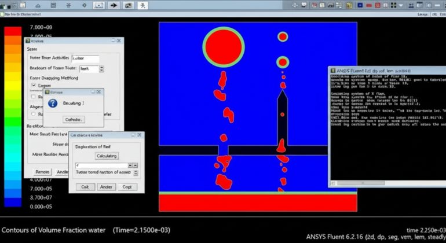Click the stepper next to 'Tubae bored raction' label
The width and height of the screenshot is (446, 243).
click(136, 172)
